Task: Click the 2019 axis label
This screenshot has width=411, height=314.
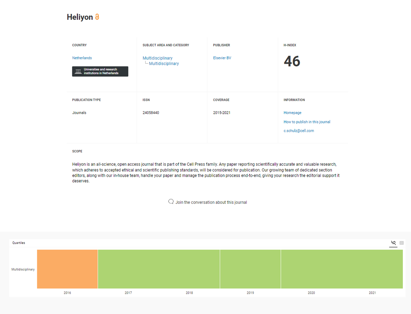Action: tap(250, 293)
